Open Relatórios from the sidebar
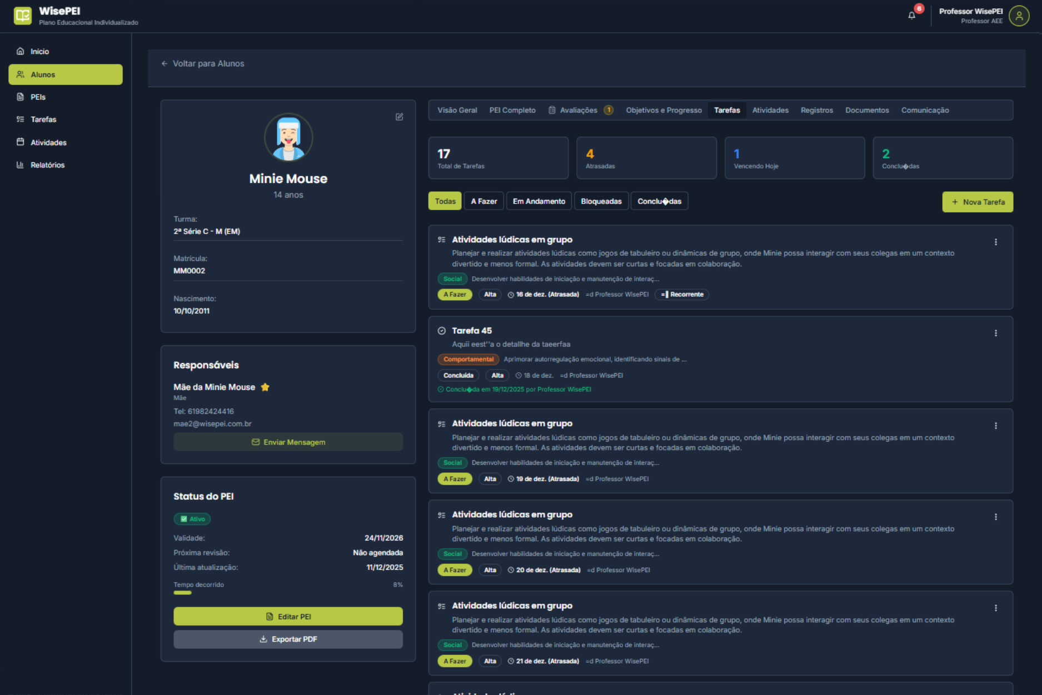Screen dimensions: 1042x695 pyautogui.click(x=47, y=165)
